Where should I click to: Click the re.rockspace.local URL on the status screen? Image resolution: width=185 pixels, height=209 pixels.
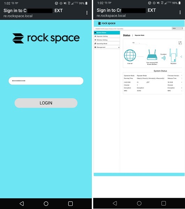tap(111, 16)
